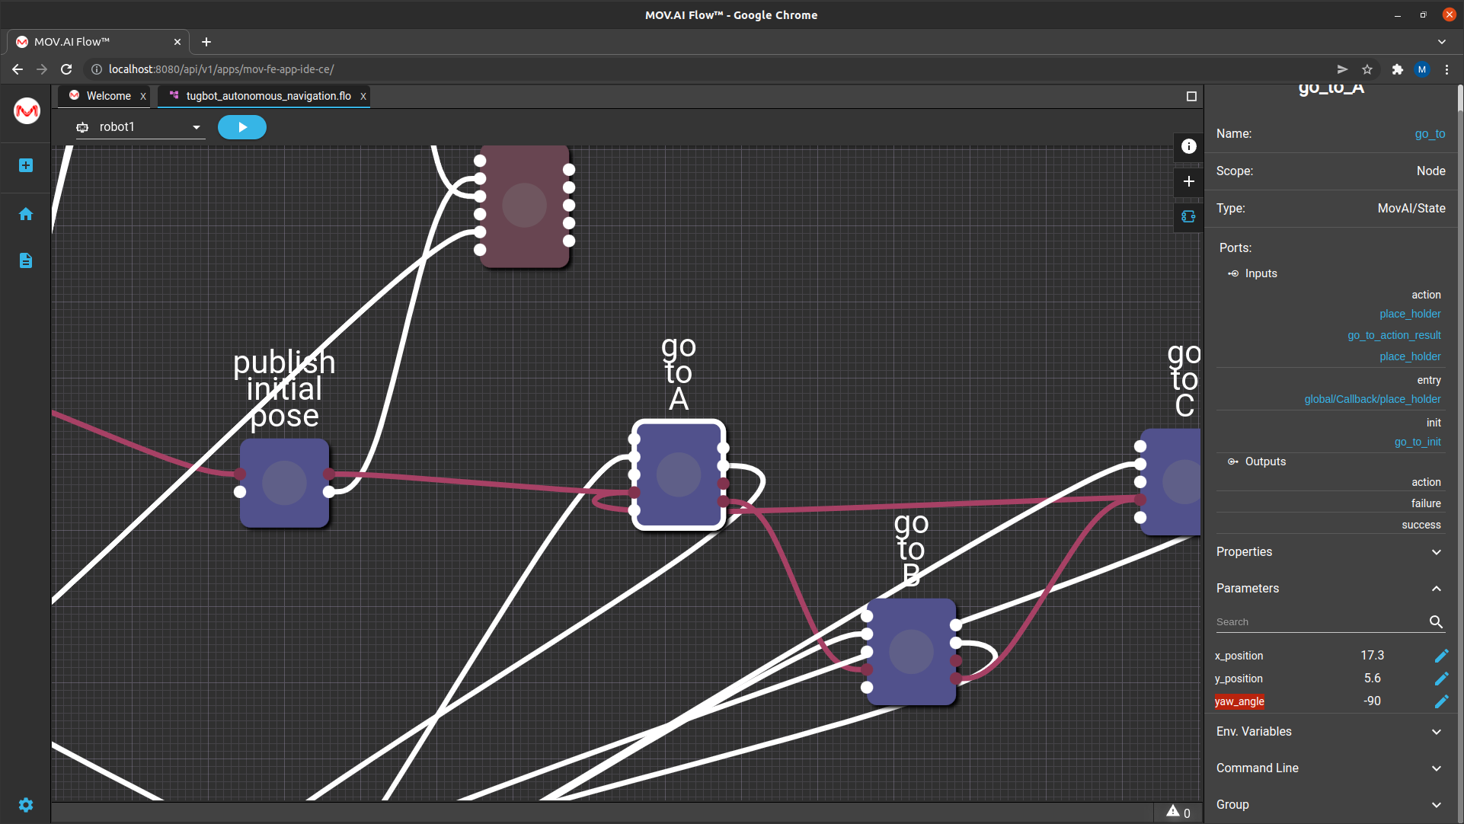Open the create new document plus icon

pos(26,165)
